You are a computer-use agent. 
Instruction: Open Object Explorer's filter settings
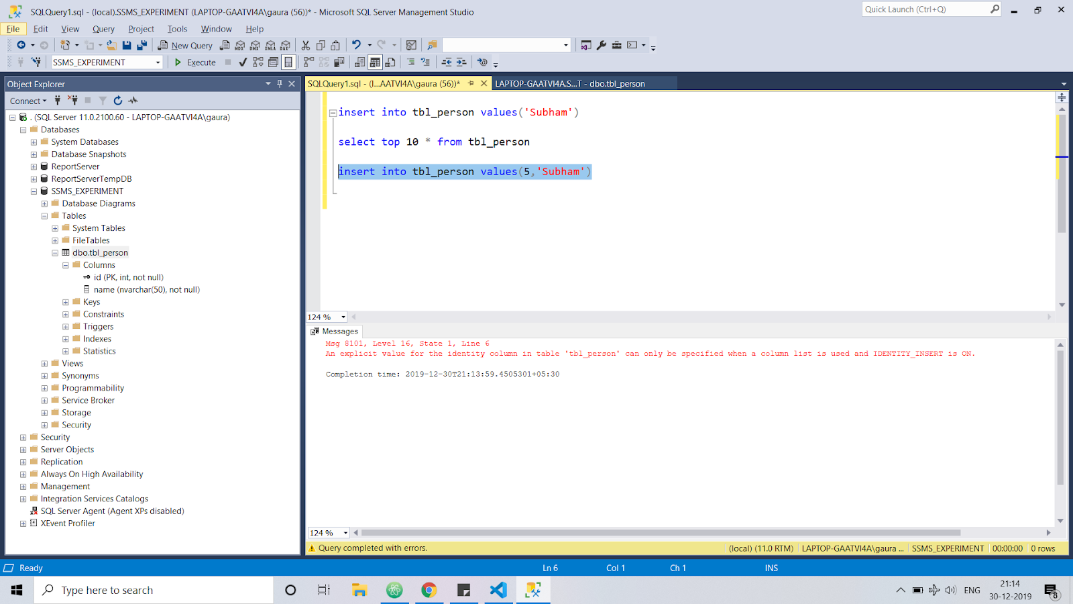tap(102, 100)
